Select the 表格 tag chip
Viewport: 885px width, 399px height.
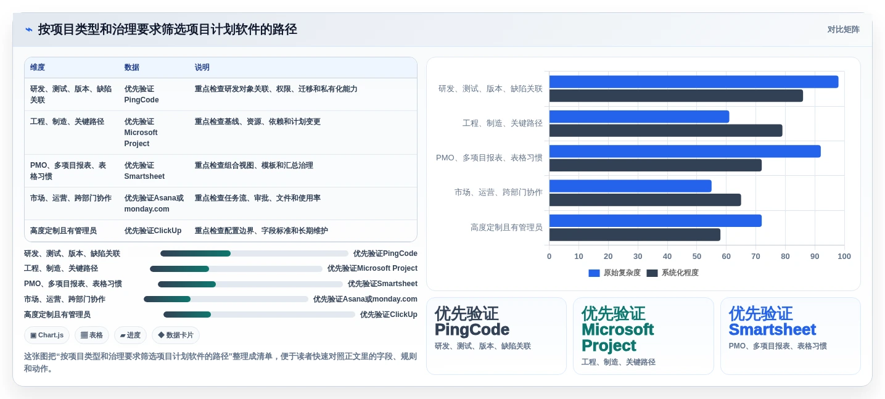pyautogui.click(x=92, y=335)
